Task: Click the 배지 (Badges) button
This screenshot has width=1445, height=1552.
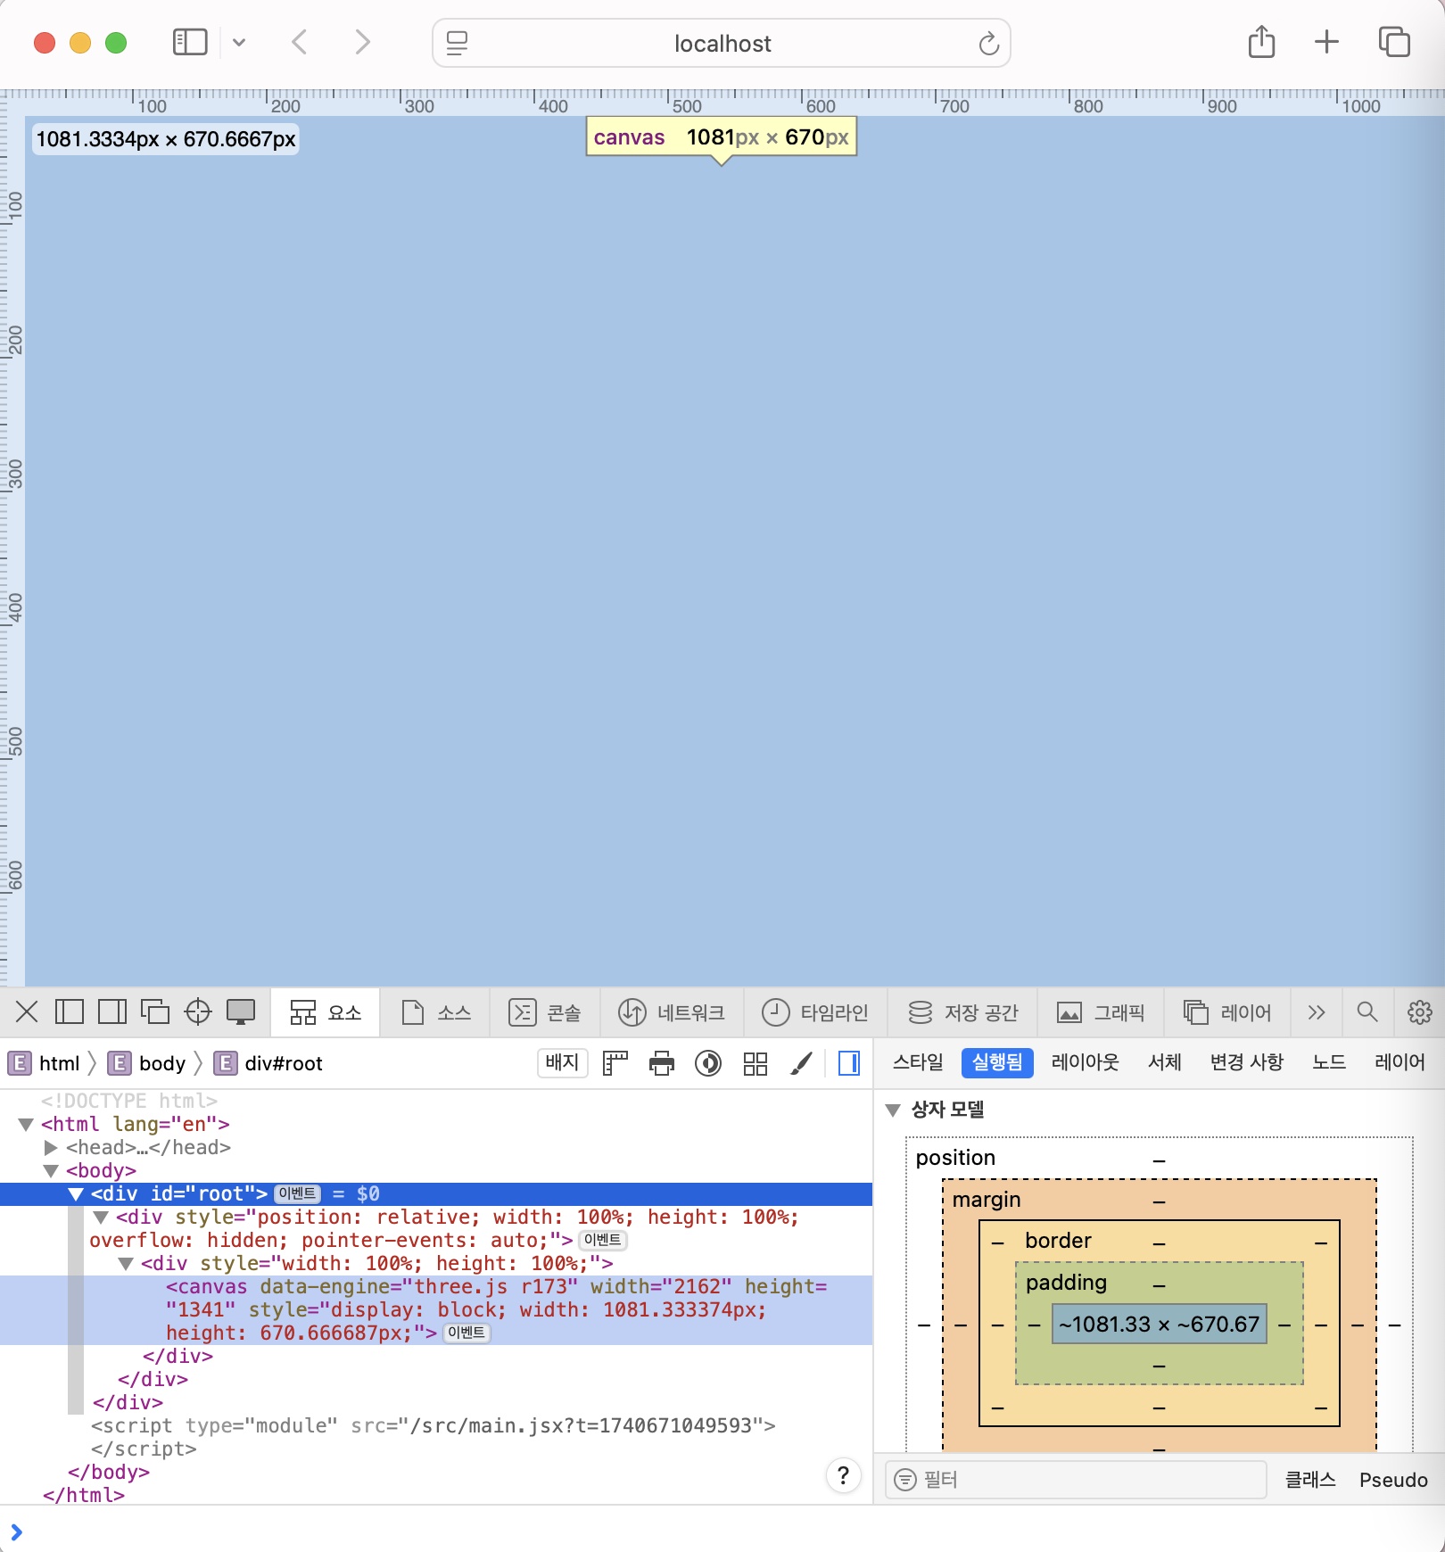Action: point(562,1062)
